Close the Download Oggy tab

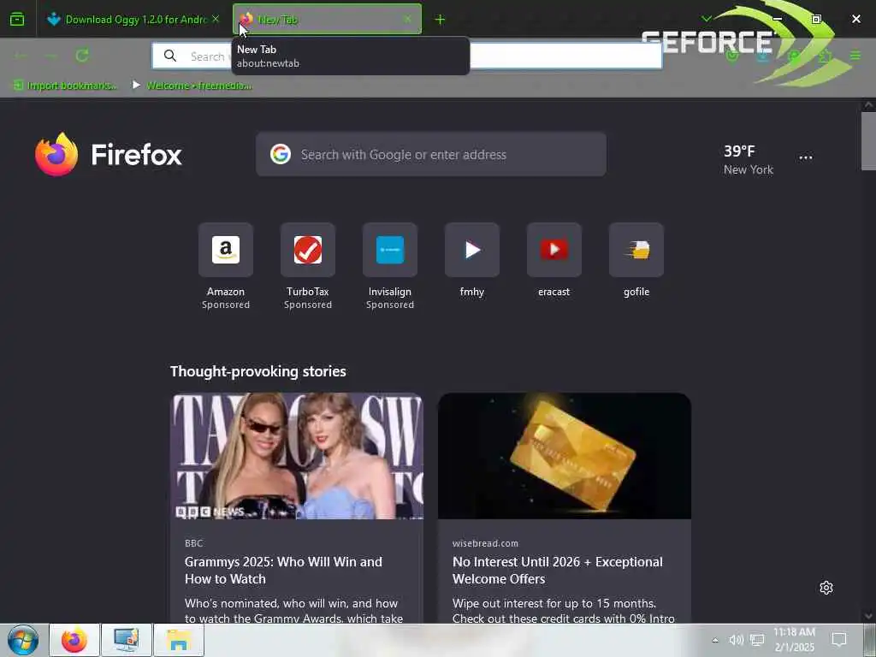click(216, 19)
